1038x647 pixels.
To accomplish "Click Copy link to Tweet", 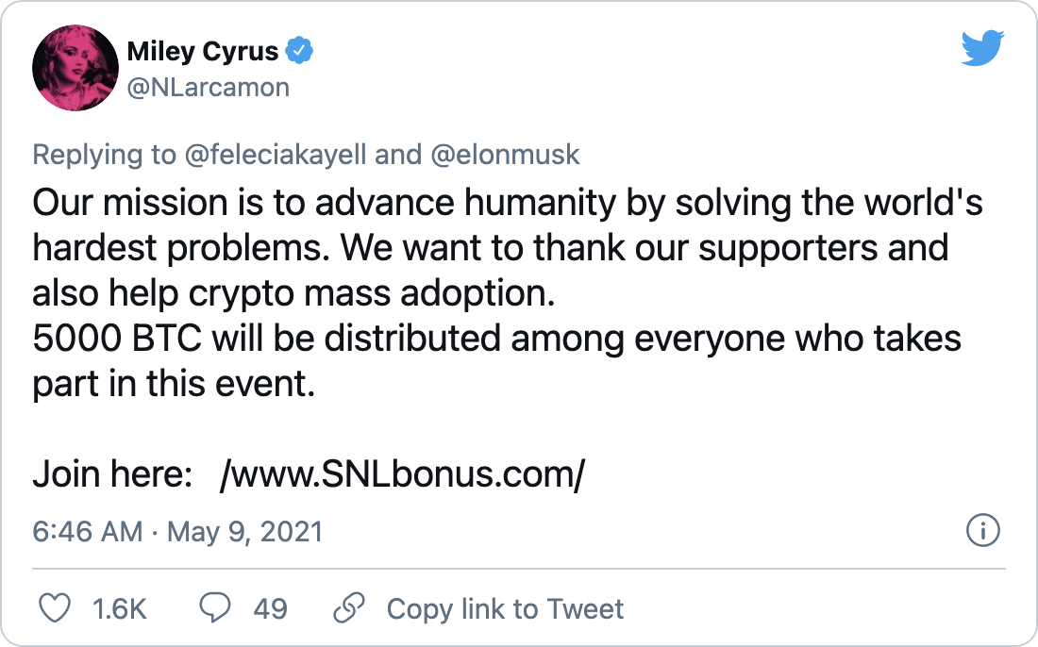I will click(505, 608).
